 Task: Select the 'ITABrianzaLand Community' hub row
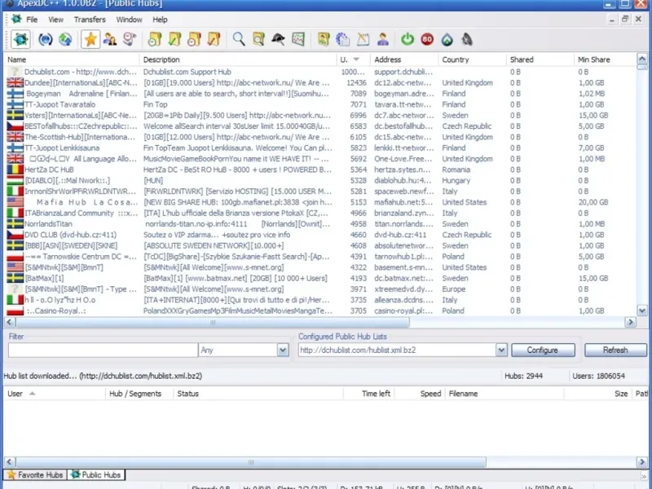320,213
